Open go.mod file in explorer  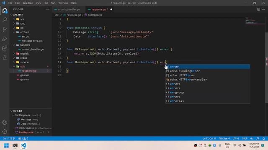click(x=25, y=75)
